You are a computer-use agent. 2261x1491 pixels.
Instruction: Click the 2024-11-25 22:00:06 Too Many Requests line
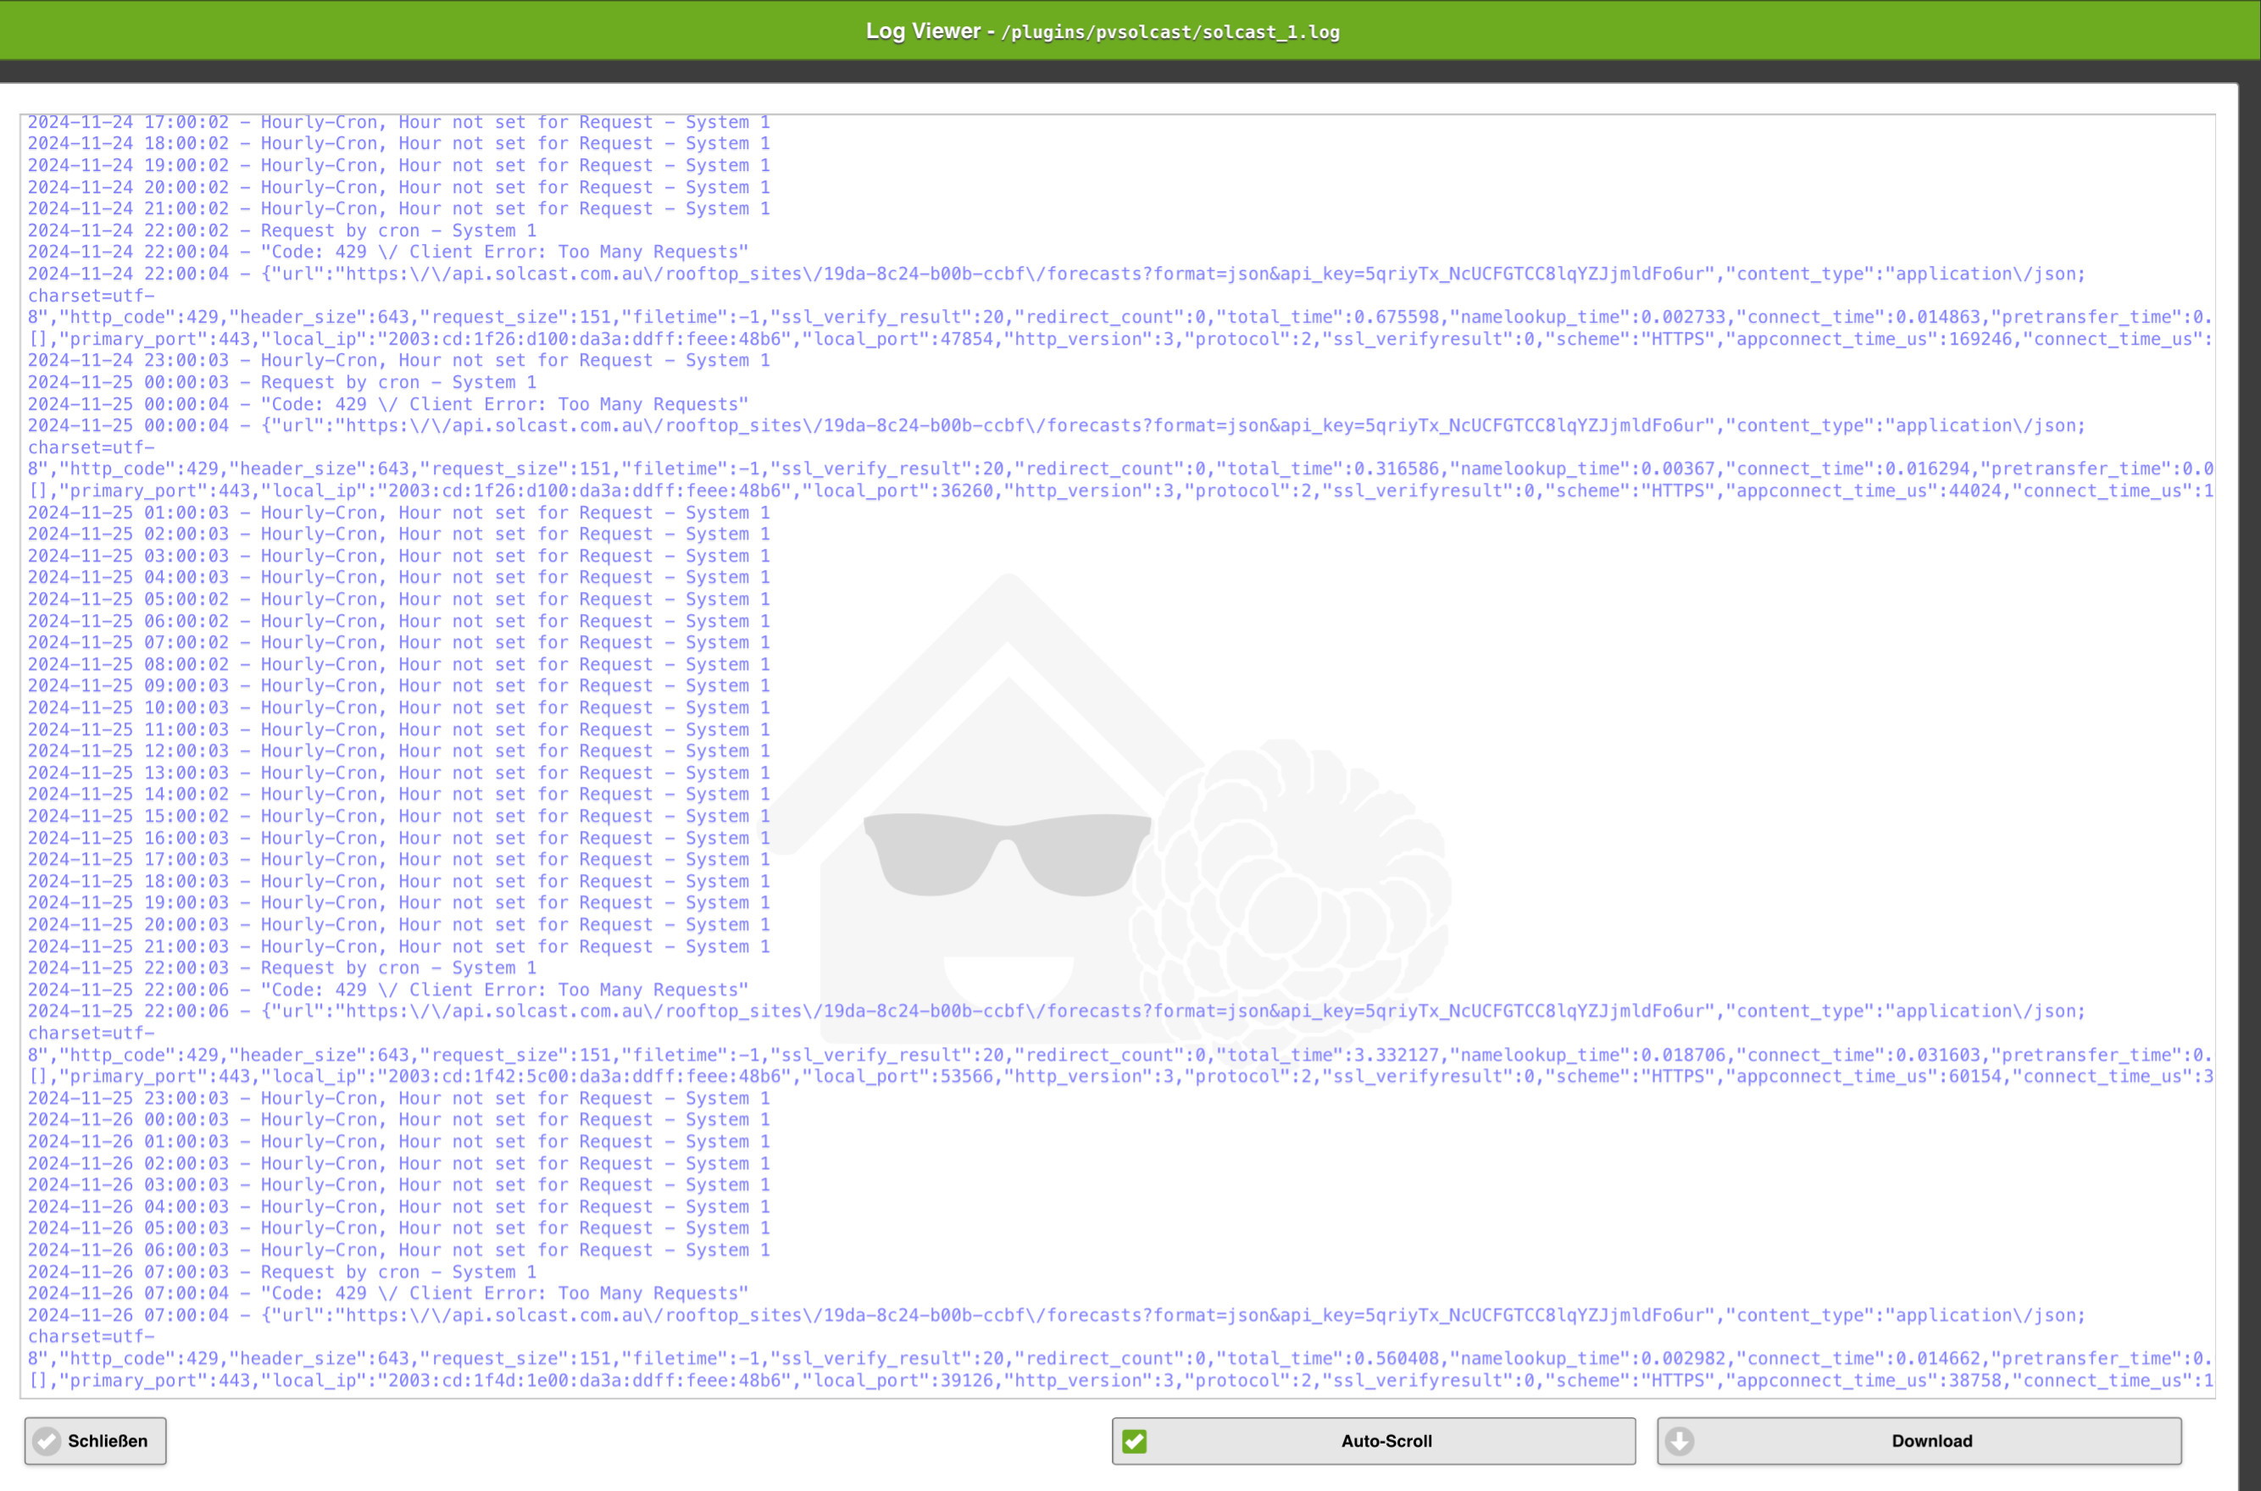[387, 989]
